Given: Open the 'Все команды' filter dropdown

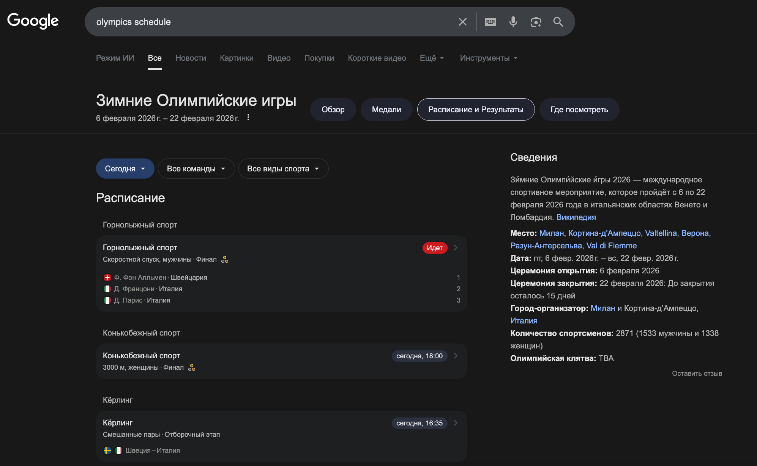Looking at the screenshot, I should pyautogui.click(x=196, y=169).
